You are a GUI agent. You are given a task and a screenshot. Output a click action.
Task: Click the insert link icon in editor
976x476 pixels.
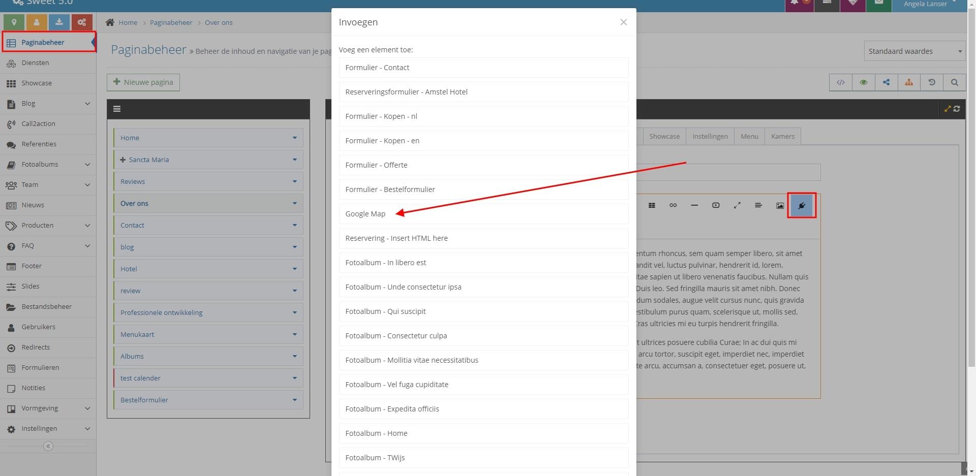coord(673,205)
